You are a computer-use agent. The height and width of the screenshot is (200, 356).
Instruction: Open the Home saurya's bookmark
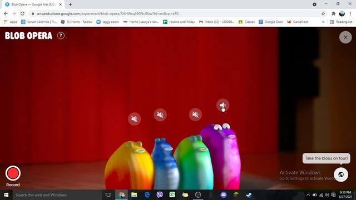coord(141,22)
